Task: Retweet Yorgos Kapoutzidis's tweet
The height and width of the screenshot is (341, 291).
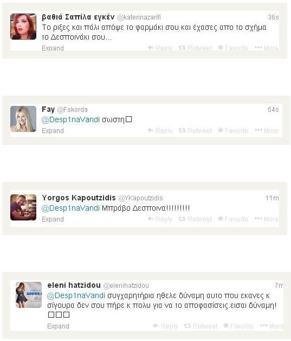Action: click(195, 219)
